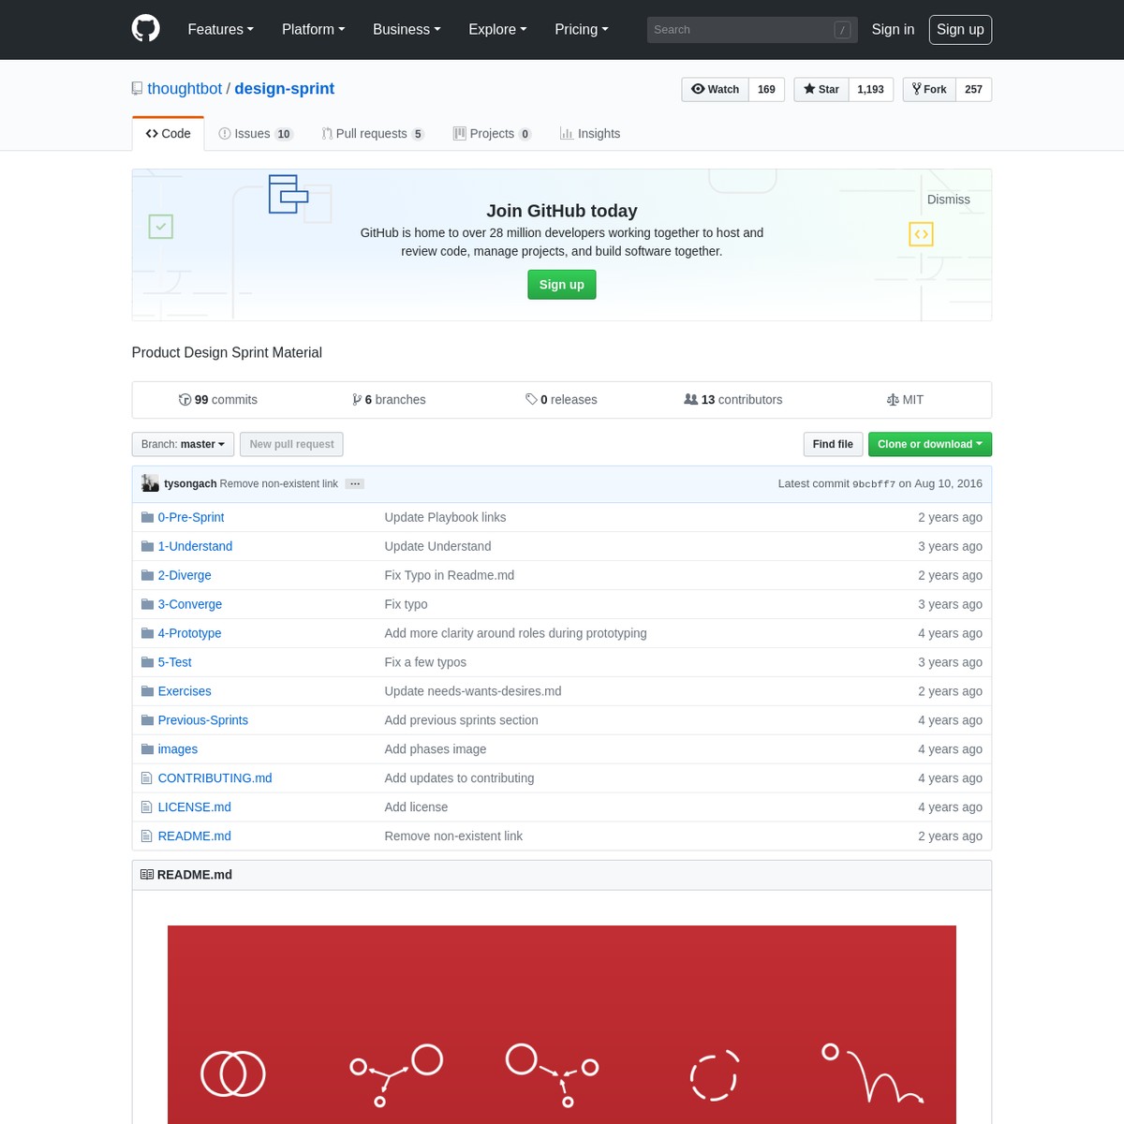This screenshot has width=1124, height=1124.
Task: Switch to the Pull requests tab
Action: click(373, 134)
